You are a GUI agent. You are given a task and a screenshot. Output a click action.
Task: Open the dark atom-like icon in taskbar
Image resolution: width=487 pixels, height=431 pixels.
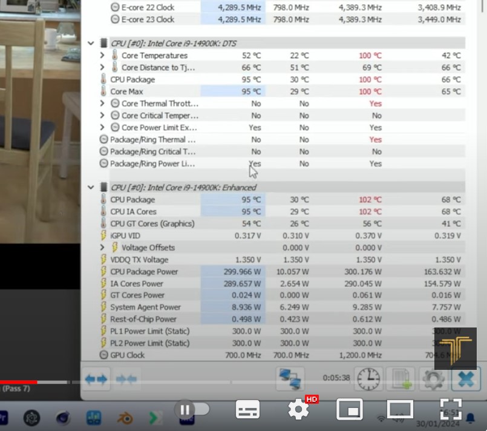pyautogui.click(x=31, y=418)
